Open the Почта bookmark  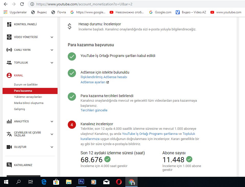(59, 12)
